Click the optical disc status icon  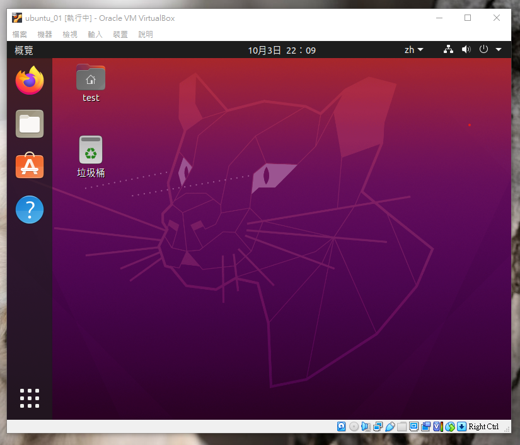(354, 427)
